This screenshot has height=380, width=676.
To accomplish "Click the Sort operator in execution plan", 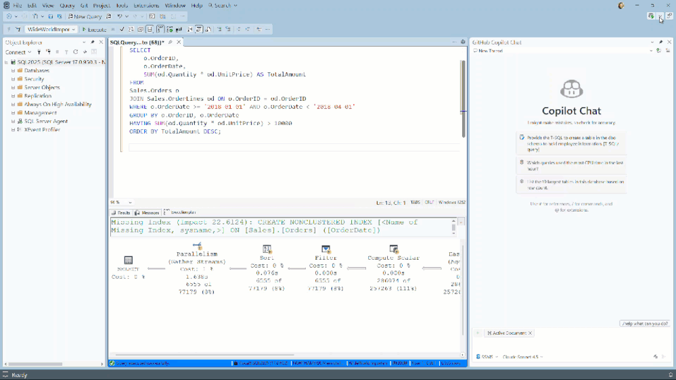I will (267, 250).
